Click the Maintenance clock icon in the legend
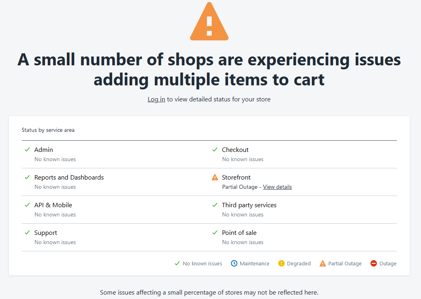This screenshot has width=421, height=299. coord(234,263)
